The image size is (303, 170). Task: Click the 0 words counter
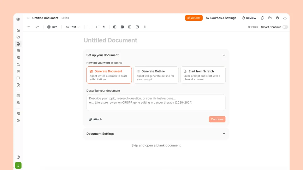click(x=253, y=27)
